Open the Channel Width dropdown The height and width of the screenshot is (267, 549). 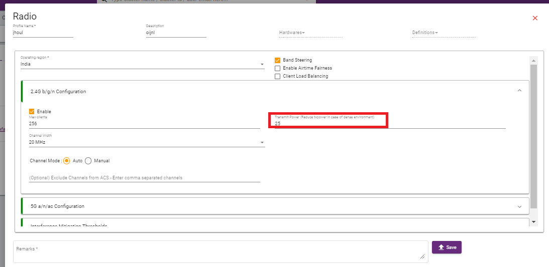click(147, 143)
